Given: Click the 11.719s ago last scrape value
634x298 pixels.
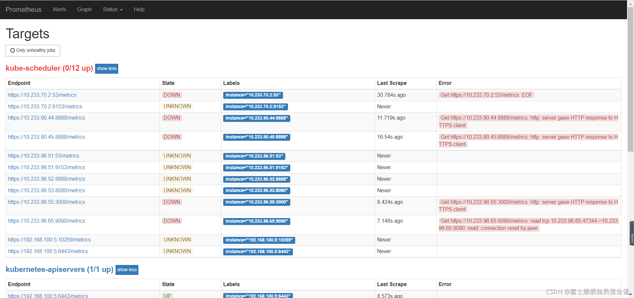Looking at the screenshot, I should [x=391, y=118].
